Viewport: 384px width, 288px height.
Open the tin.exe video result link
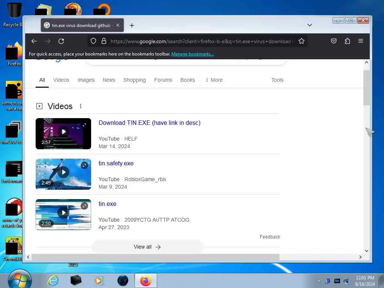[x=108, y=204]
